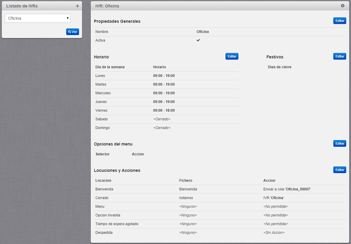This screenshot has height=244, width=351.
Task: Edit the Locuciones y Acciones section
Action: coord(340,170)
